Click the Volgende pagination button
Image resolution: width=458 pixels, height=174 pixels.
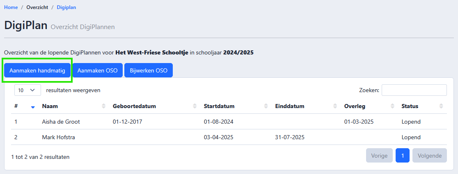(430, 156)
